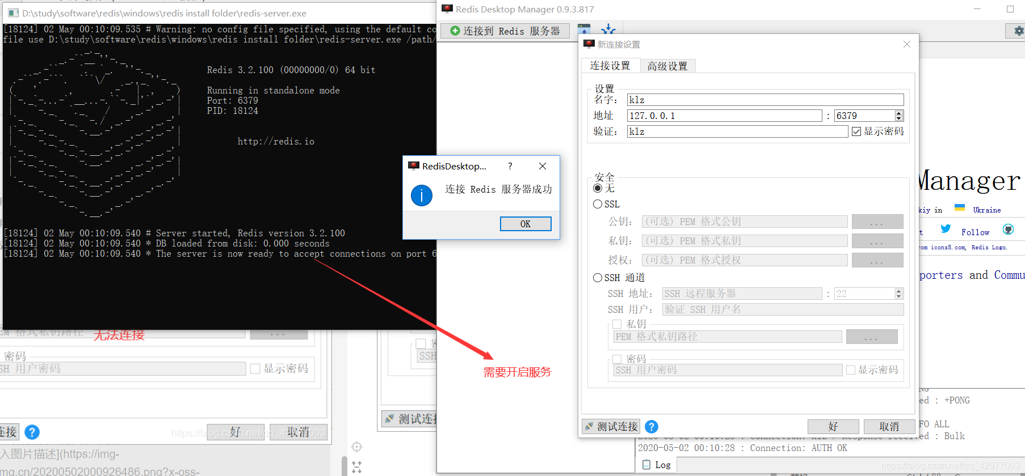Check the 私钥 checkbox under SSH 通道

[617, 324]
